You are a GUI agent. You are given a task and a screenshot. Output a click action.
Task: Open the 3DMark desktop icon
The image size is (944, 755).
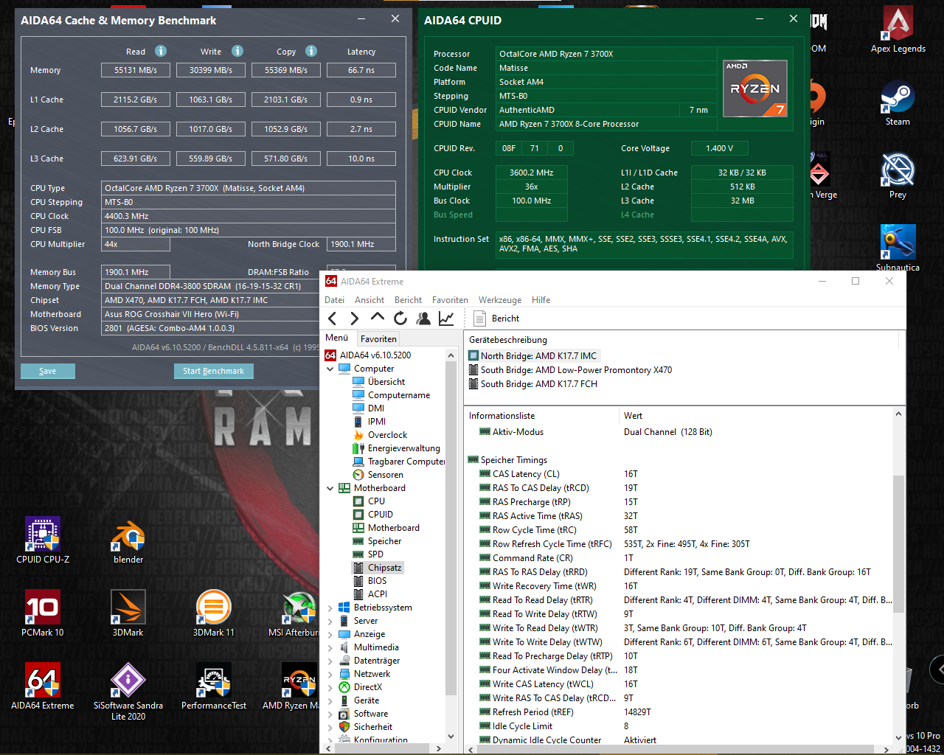pyautogui.click(x=128, y=613)
